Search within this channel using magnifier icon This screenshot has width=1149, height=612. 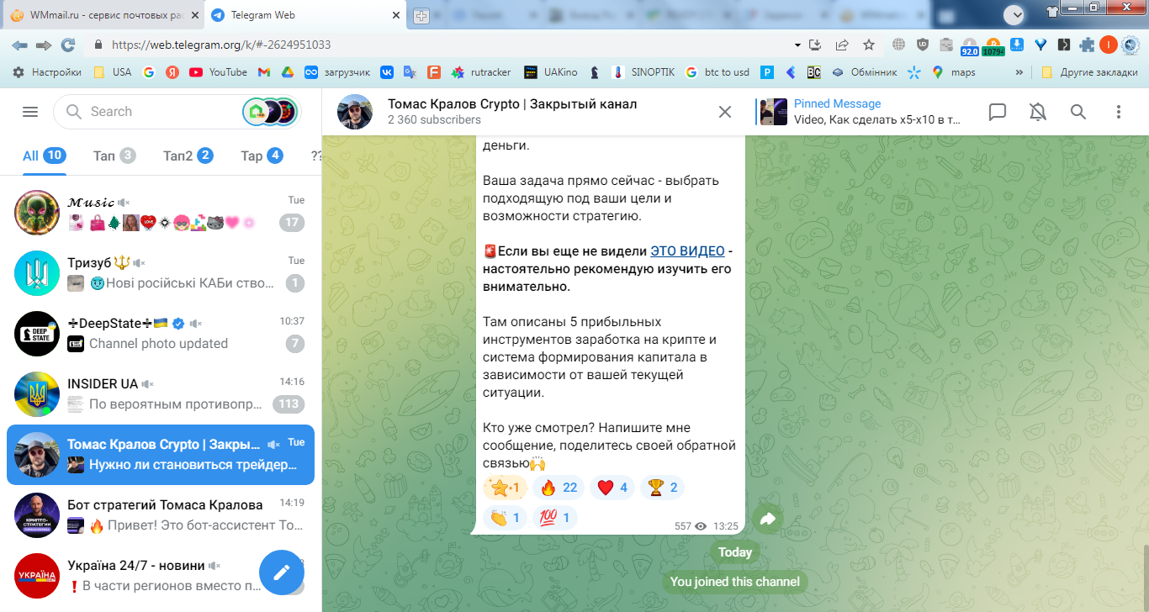(1078, 112)
